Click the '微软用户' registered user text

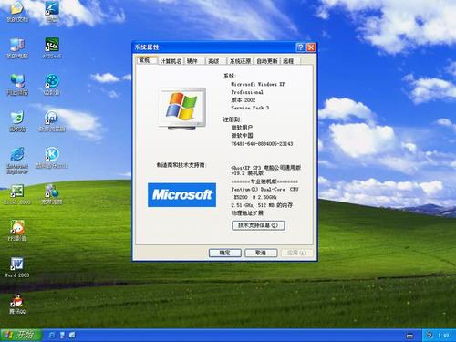tap(242, 128)
